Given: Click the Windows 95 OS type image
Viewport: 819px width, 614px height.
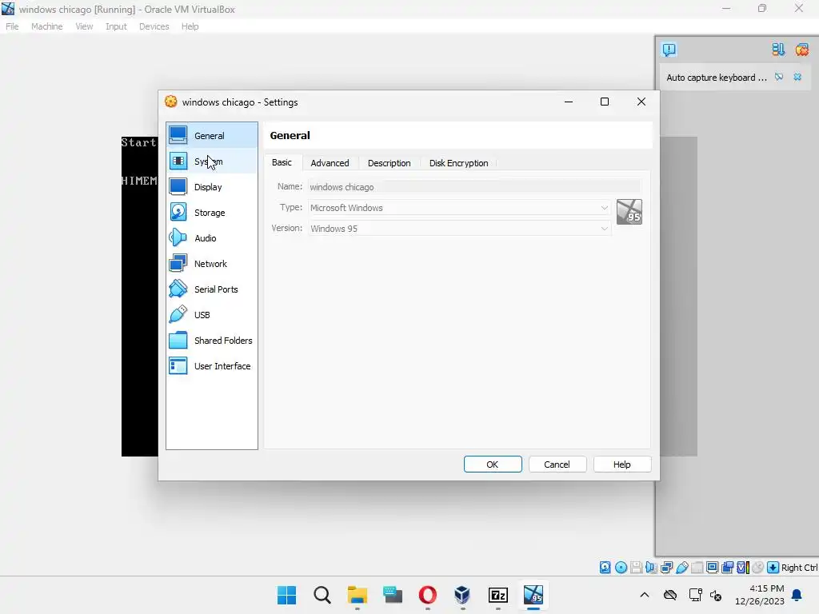Looking at the screenshot, I should 629,212.
